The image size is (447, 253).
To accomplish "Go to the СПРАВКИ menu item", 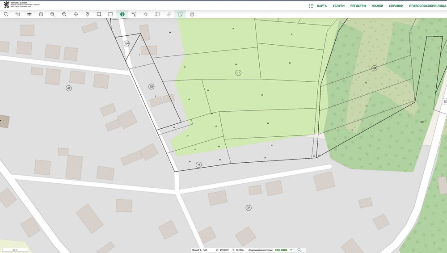I will [396, 6].
